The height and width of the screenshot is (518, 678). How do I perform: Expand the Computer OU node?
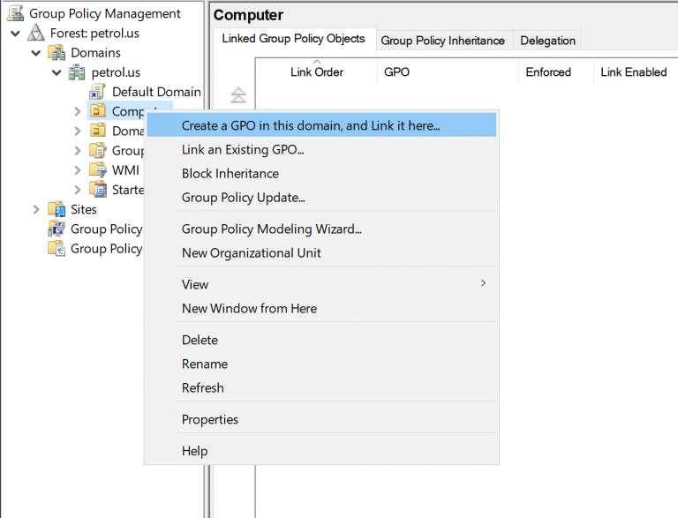coord(78,111)
